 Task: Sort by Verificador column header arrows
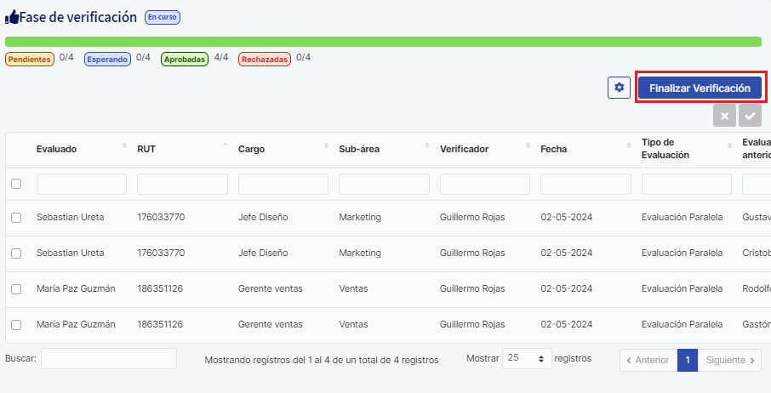pyautogui.click(x=528, y=149)
